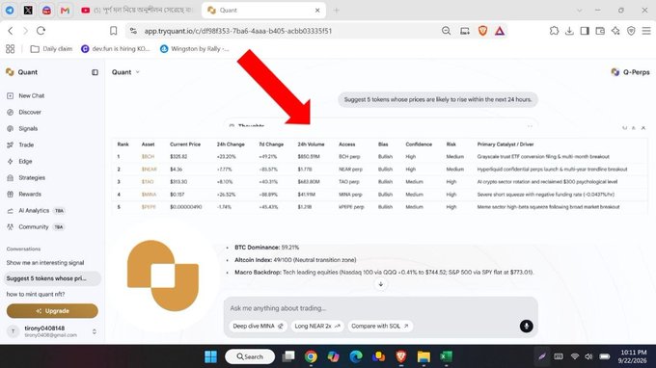
Task: Open Excel from the taskbar
Action: (446, 356)
